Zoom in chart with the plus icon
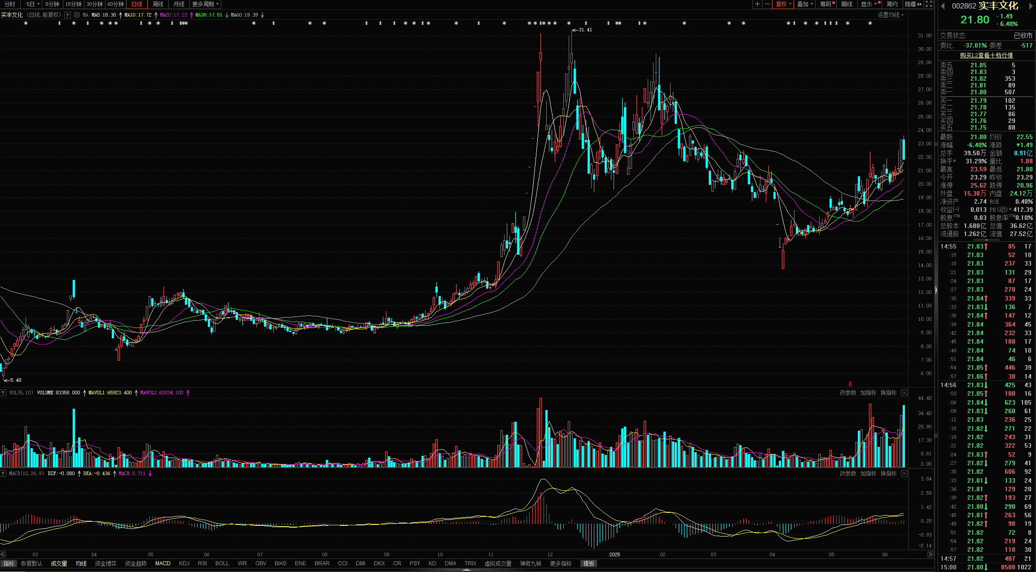This screenshot has width=1036, height=572. point(757,4)
